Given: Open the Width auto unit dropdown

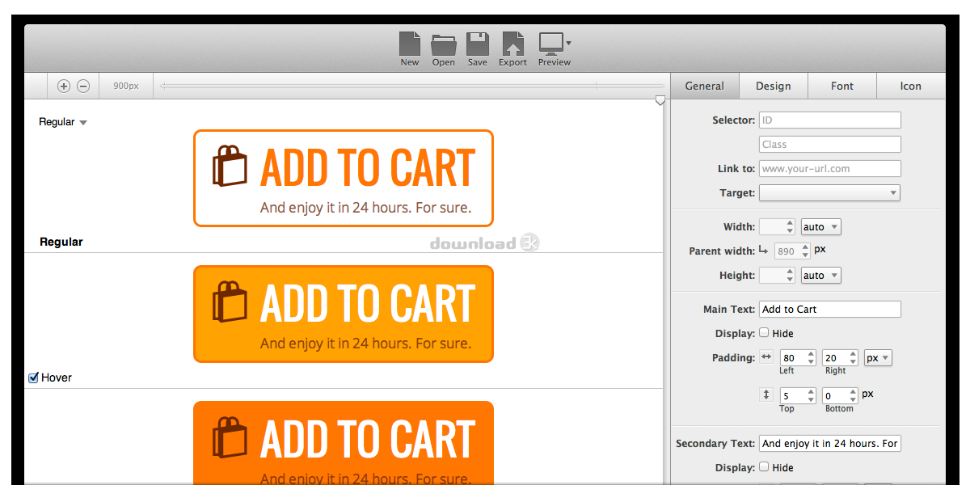Looking at the screenshot, I should point(820,227).
